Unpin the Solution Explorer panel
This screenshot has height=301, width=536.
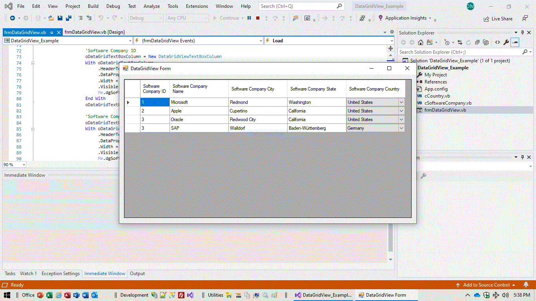pyautogui.click(x=522, y=33)
